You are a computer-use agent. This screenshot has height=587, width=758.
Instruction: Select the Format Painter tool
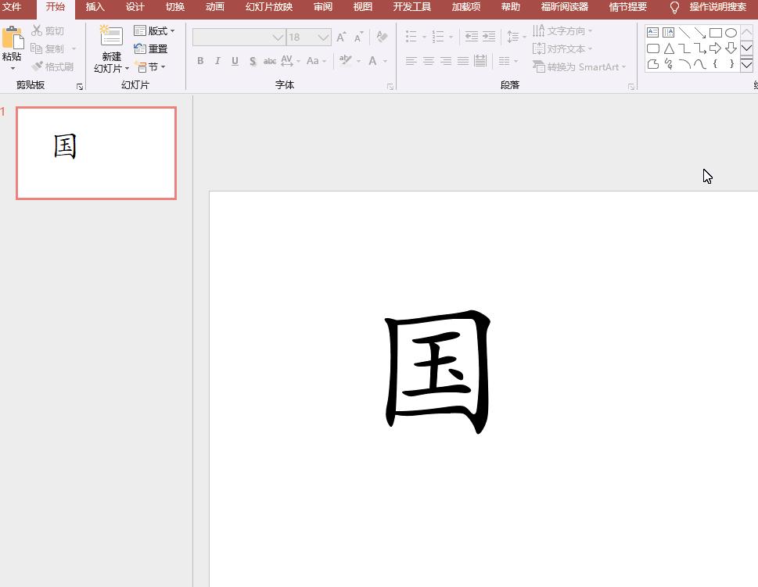pos(53,66)
